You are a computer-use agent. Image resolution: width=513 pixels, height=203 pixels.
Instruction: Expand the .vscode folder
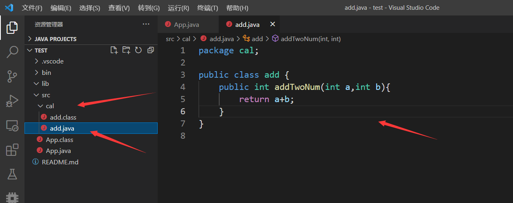[52, 61]
